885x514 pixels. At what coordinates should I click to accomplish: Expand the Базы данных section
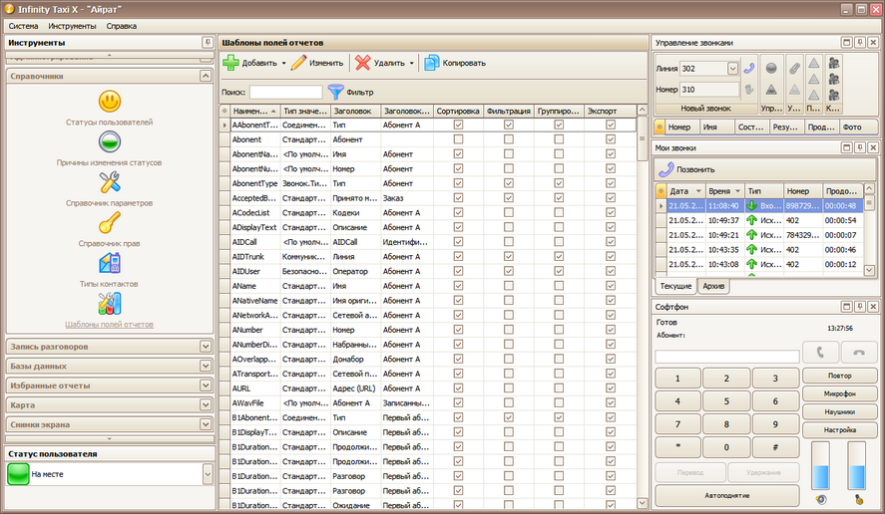point(206,366)
